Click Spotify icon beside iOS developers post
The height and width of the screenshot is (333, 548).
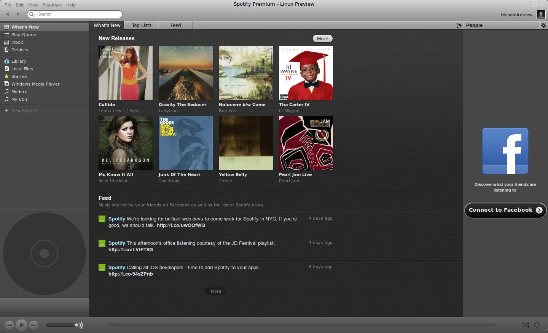(102, 268)
